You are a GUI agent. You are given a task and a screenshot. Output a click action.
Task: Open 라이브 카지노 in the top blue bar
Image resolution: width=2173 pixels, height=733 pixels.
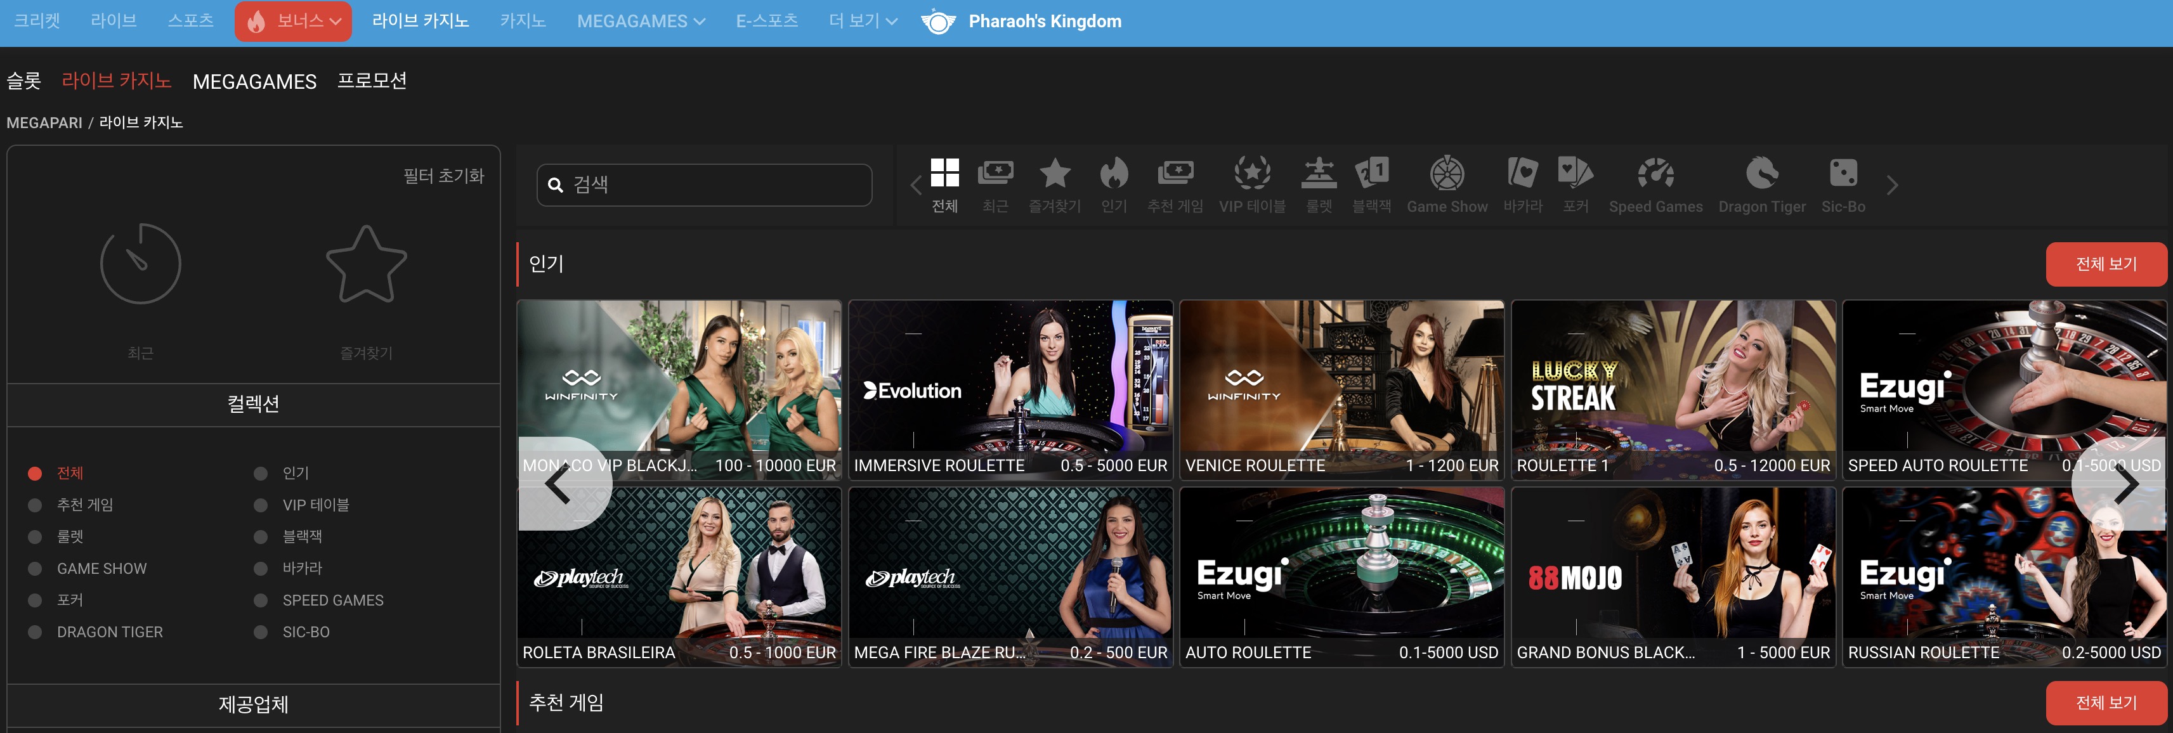coord(420,21)
